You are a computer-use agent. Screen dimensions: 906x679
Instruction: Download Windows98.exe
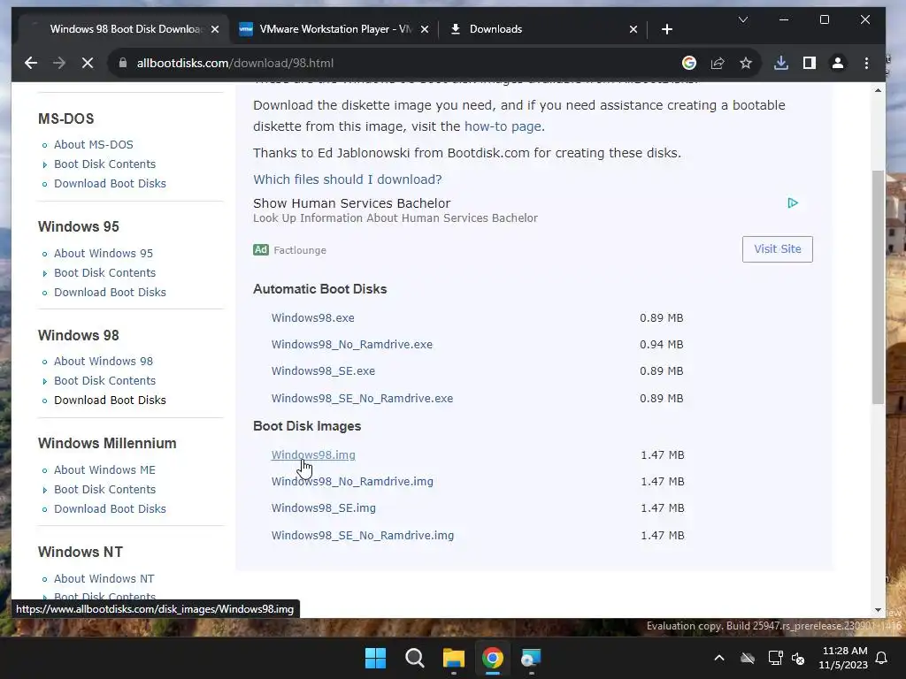pyautogui.click(x=312, y=318)
